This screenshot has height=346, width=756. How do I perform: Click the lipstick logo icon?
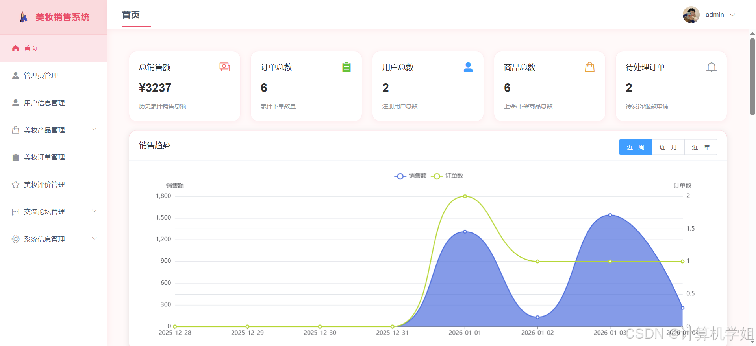24,17
